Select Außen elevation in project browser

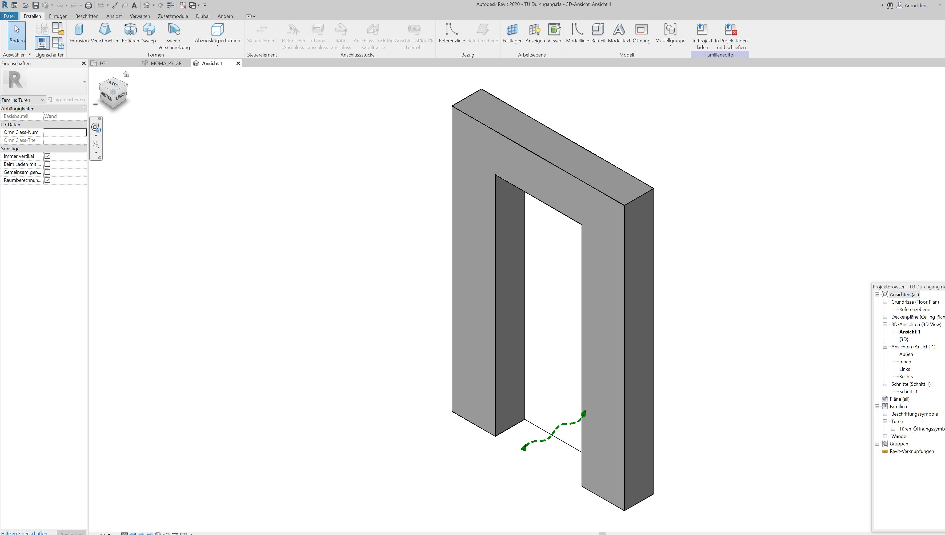[x=906, y=354]
